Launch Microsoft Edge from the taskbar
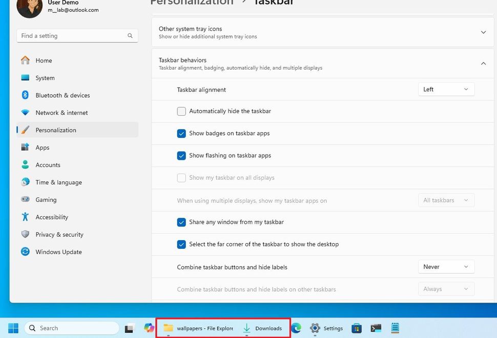This screenshot has height=338, width=497. click(296, 328)
